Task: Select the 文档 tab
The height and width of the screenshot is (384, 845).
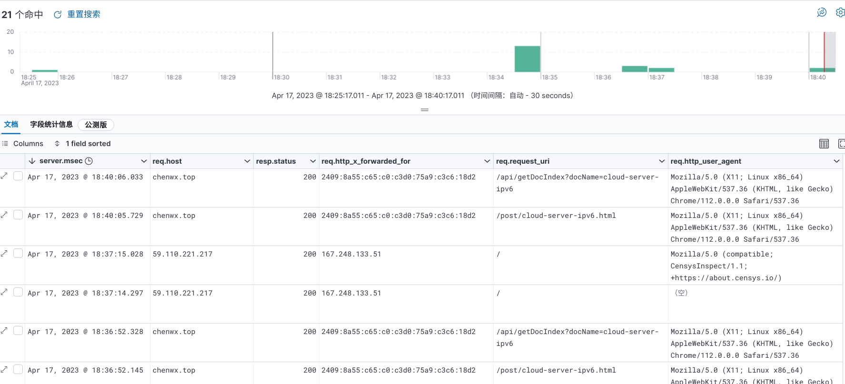Action: coord(11,125)
